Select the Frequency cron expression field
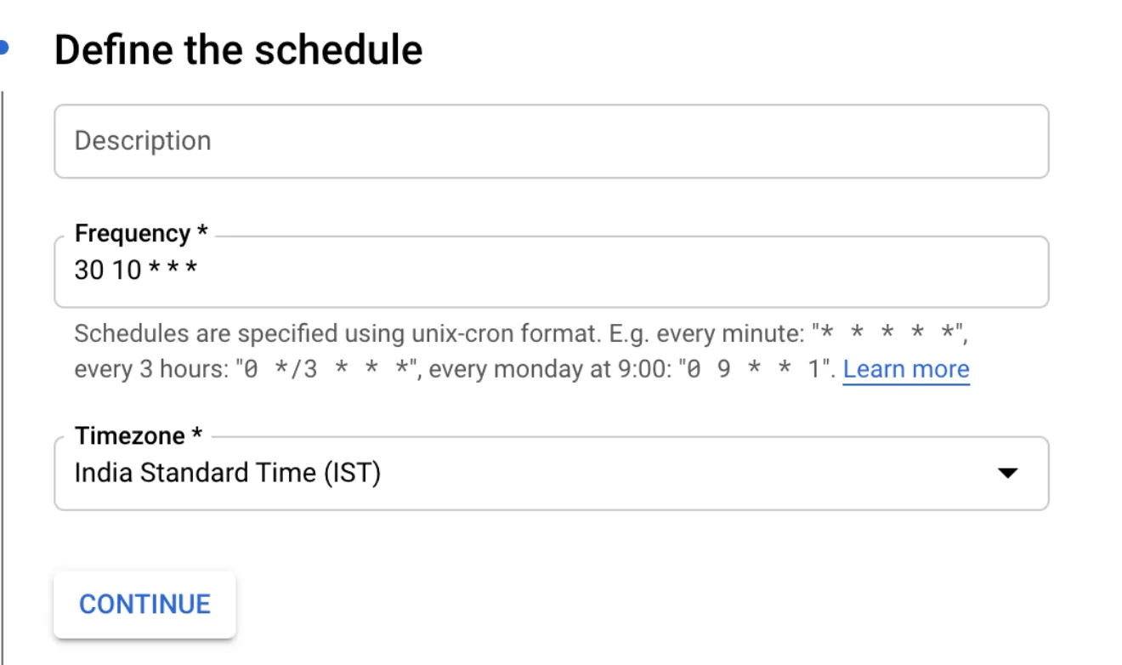The height and width of the screenshot is (665, 1122). 551,270
